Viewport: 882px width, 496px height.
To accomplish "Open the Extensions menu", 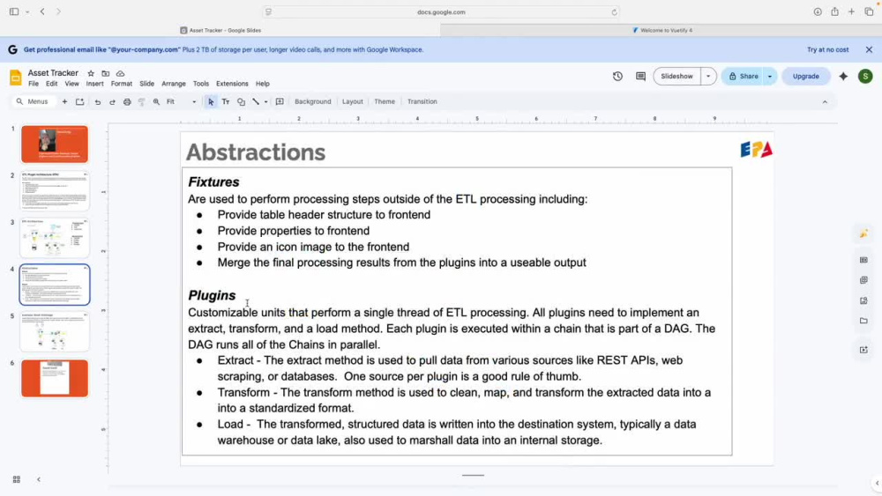I will coord(232,84).
